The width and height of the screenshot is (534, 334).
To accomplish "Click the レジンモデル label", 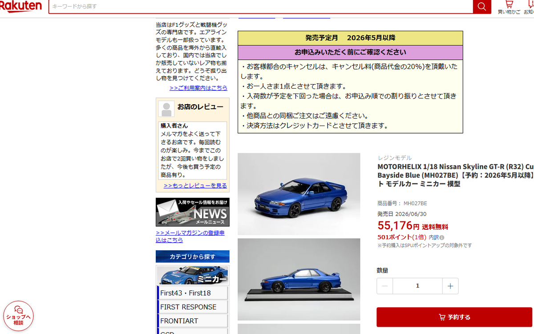I will tap(395, 158).
